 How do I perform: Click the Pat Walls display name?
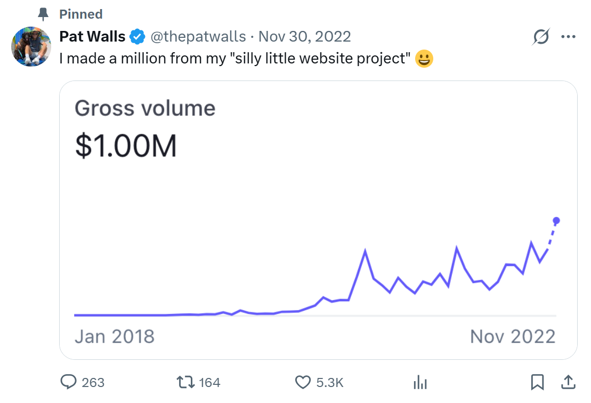click(92, 37)
